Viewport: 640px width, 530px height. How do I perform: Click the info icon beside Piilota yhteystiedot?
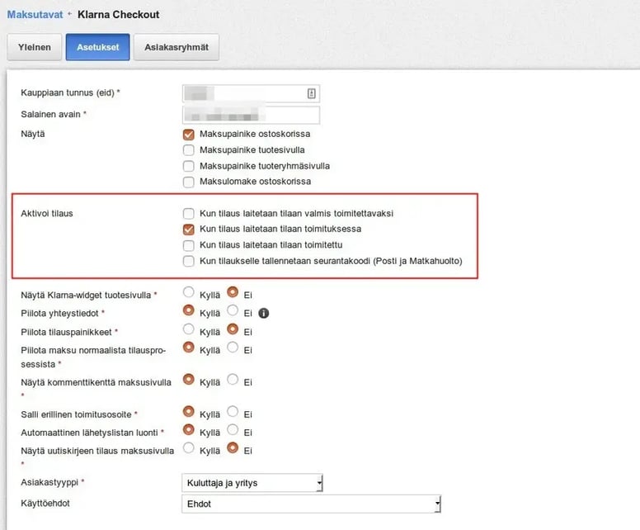tap(264, 313)
